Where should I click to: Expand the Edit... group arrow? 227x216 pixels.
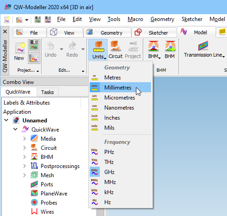tap(83, 71)
